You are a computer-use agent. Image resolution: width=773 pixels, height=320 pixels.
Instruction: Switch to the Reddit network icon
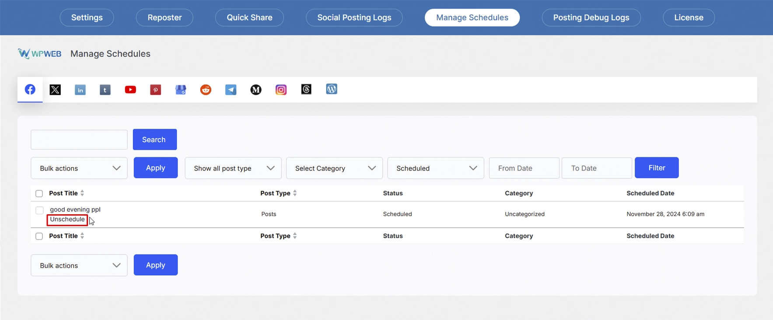(x=206, y=90)
